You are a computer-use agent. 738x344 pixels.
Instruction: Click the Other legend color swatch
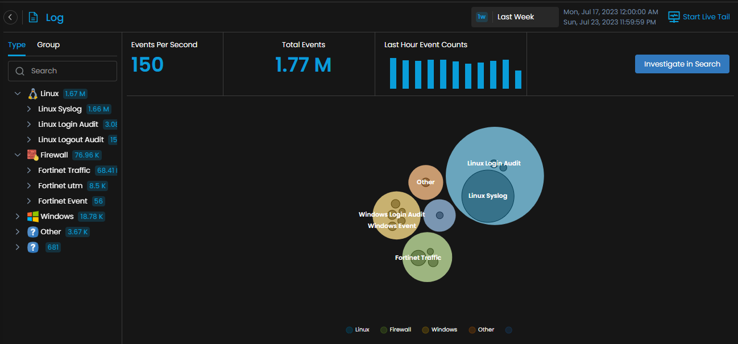coord(472,330)
